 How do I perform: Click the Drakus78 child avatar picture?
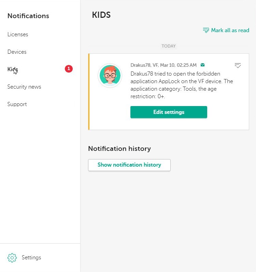click(110, 76)
